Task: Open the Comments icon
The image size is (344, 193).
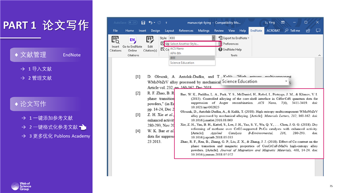Action: pos(318,30)
